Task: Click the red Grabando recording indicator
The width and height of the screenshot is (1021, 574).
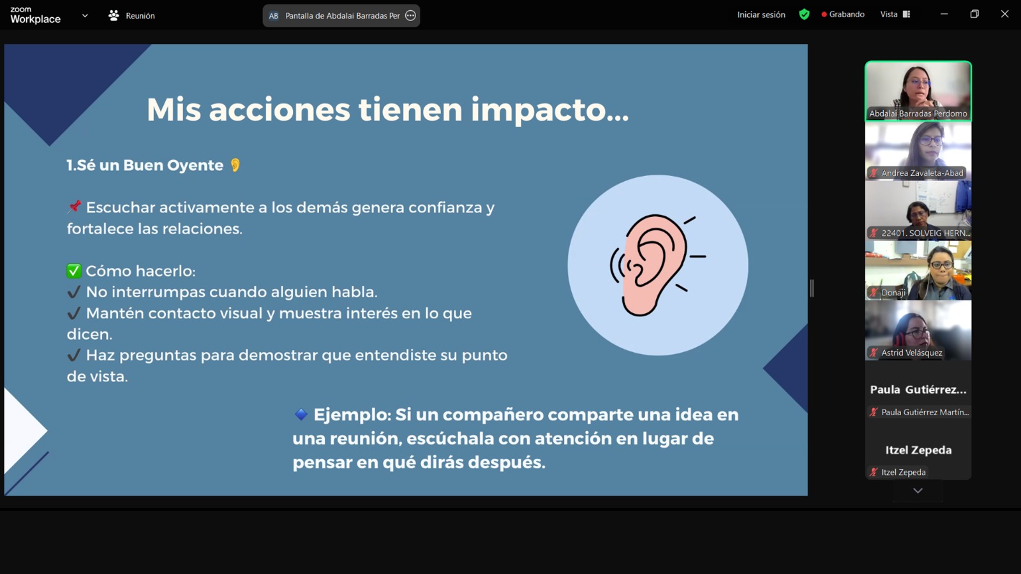Action: (x=824, y=15)
